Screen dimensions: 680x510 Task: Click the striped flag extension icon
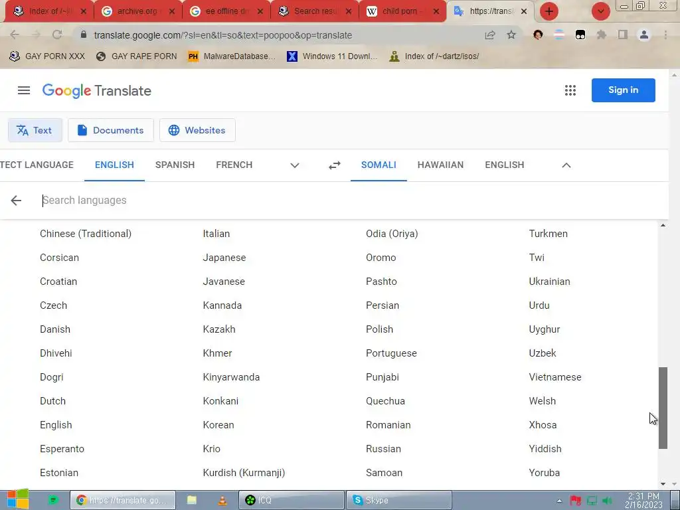(x=559, y=35)
